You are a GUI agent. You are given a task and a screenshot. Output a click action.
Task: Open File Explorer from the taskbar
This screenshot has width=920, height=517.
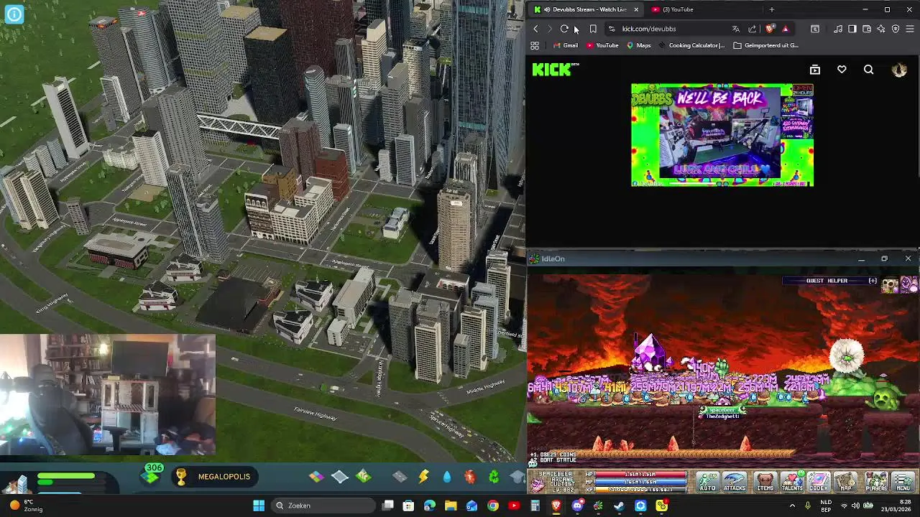point(451,506)
